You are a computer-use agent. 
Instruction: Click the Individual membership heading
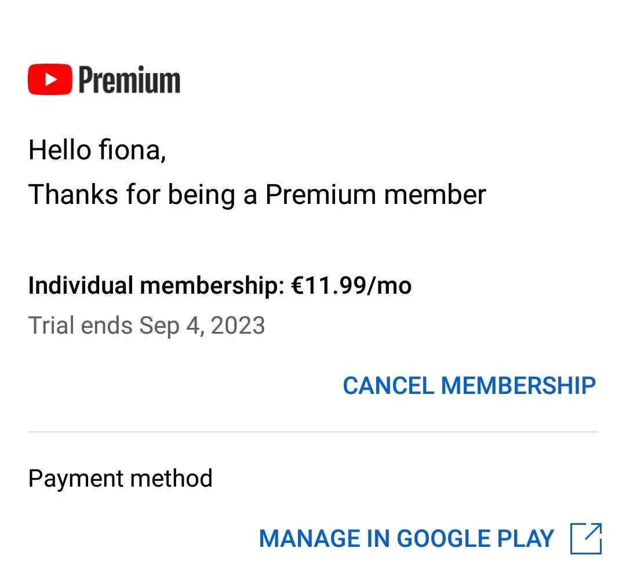[x=156, y=286]
